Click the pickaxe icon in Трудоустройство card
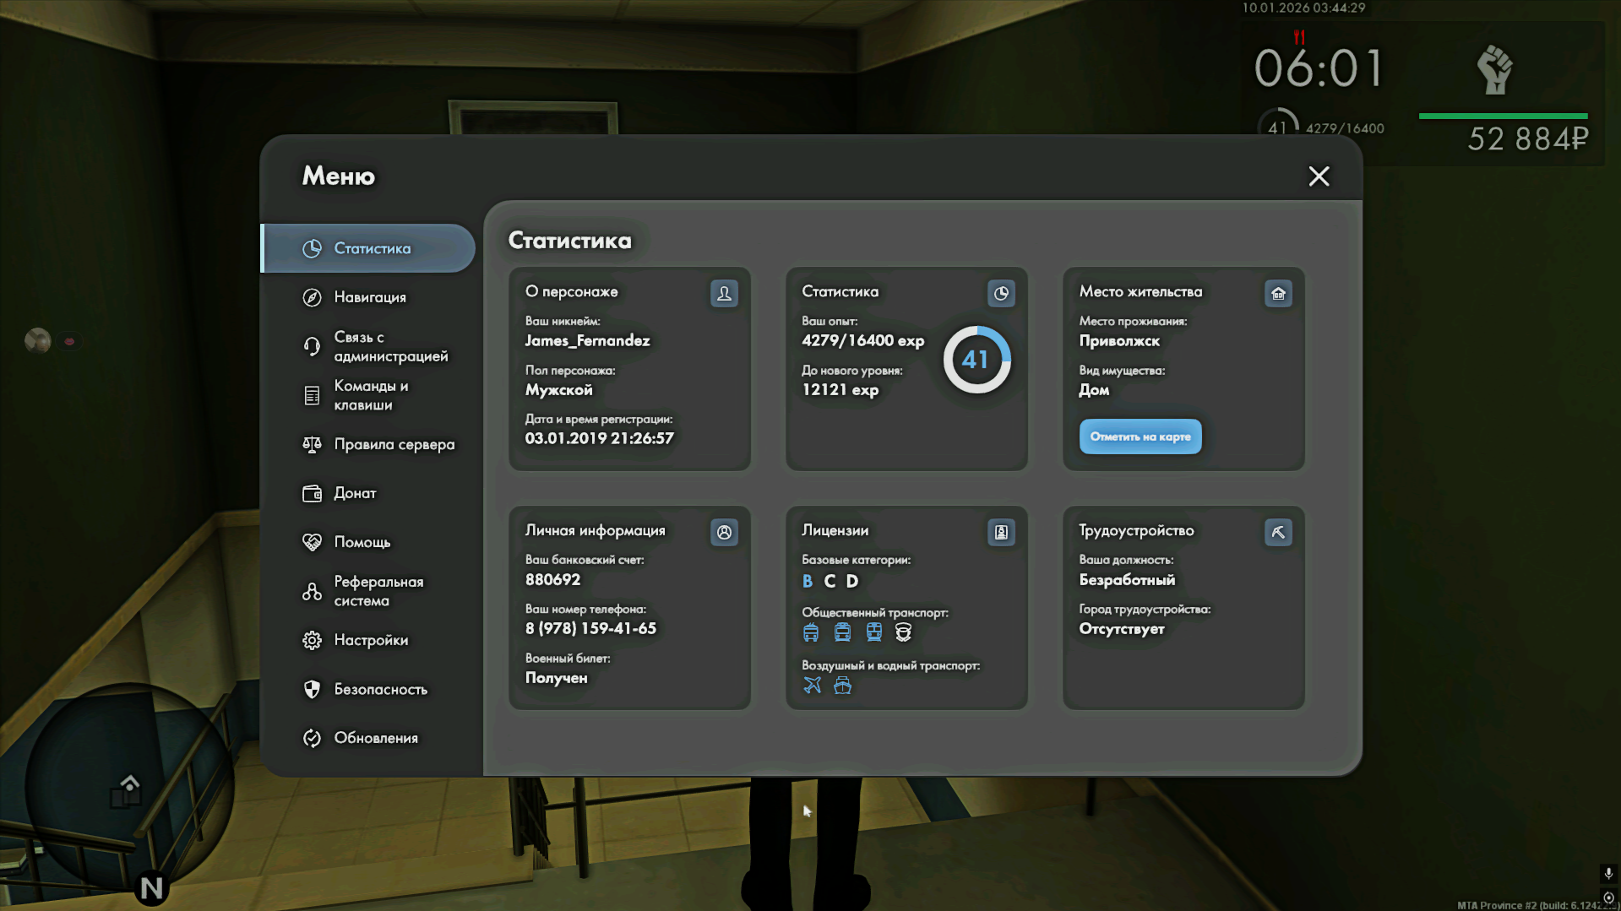The height and width of the screenshot is (911, 1621). click(x=1278, y=532)
